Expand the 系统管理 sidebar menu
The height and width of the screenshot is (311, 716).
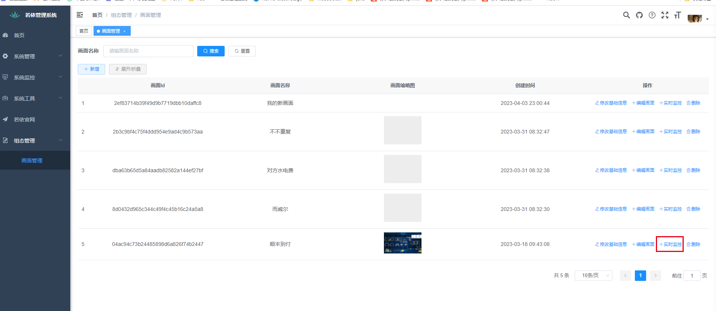35,56
